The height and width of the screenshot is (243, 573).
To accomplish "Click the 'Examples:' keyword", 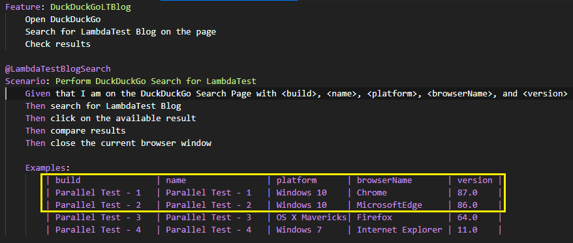I will pos(48,168).
